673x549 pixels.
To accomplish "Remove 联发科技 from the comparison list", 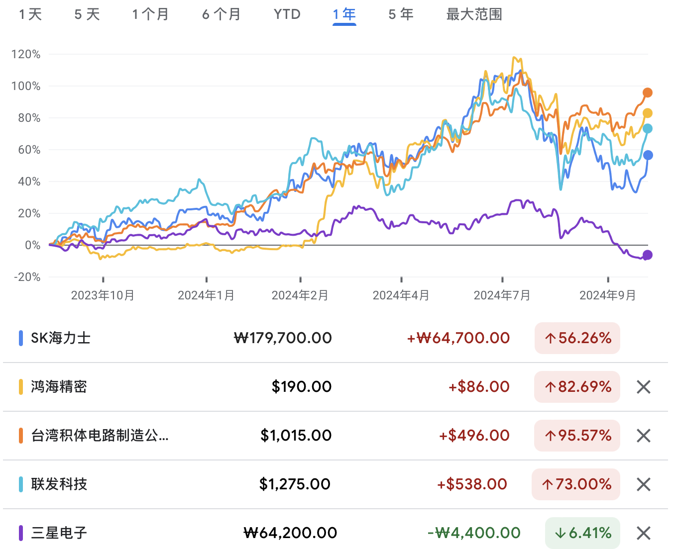I will (644, 484).
